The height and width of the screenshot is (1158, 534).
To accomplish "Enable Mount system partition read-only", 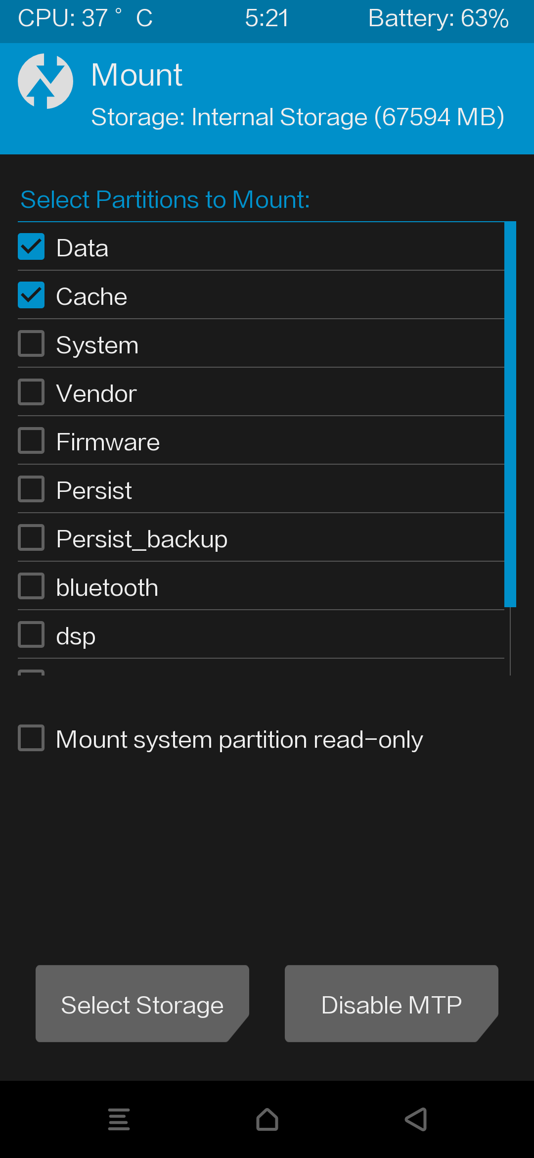I will coord(31,738).
